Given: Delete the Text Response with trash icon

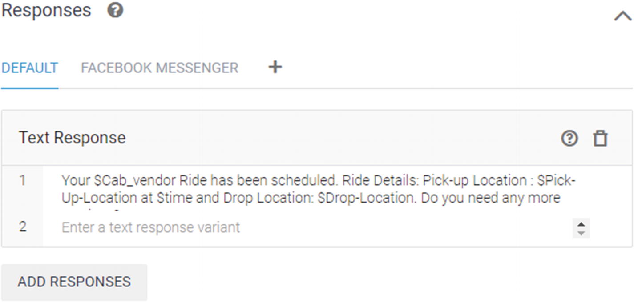Looking at the screenshot, I should point(600,139).
